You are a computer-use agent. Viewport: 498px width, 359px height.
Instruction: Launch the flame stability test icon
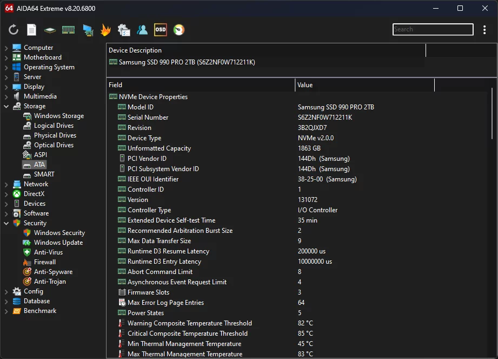pos(105,30)
